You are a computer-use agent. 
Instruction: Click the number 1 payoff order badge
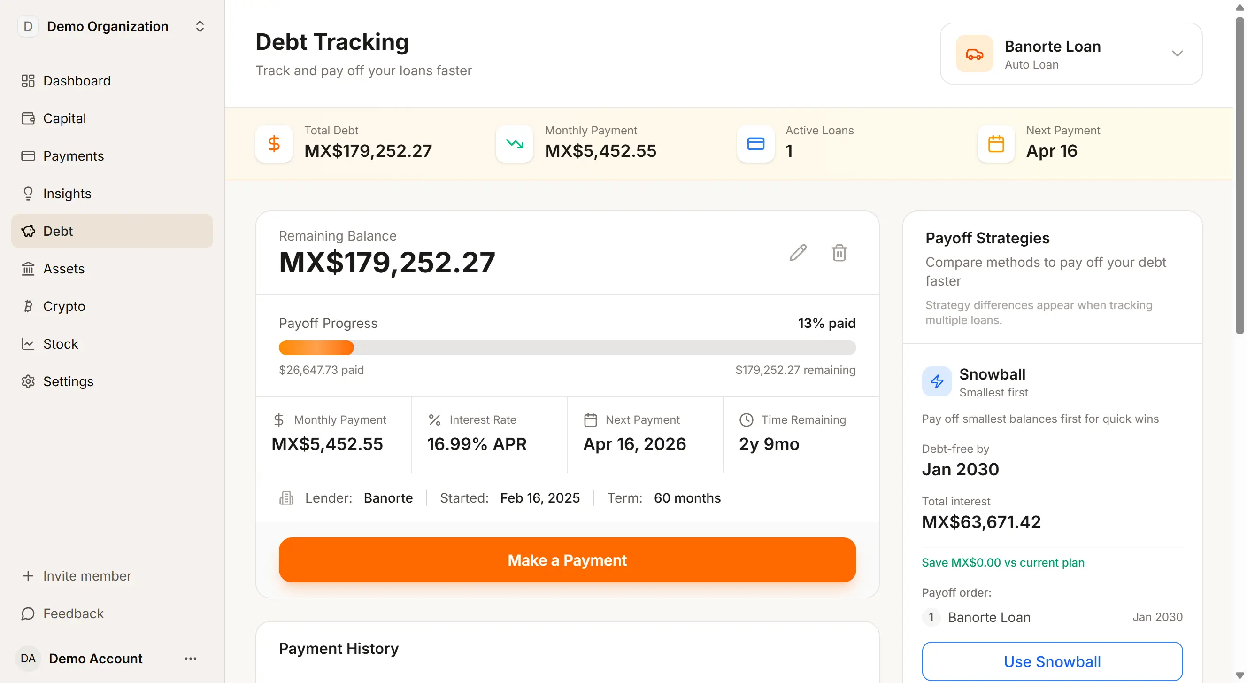[931, 617]
